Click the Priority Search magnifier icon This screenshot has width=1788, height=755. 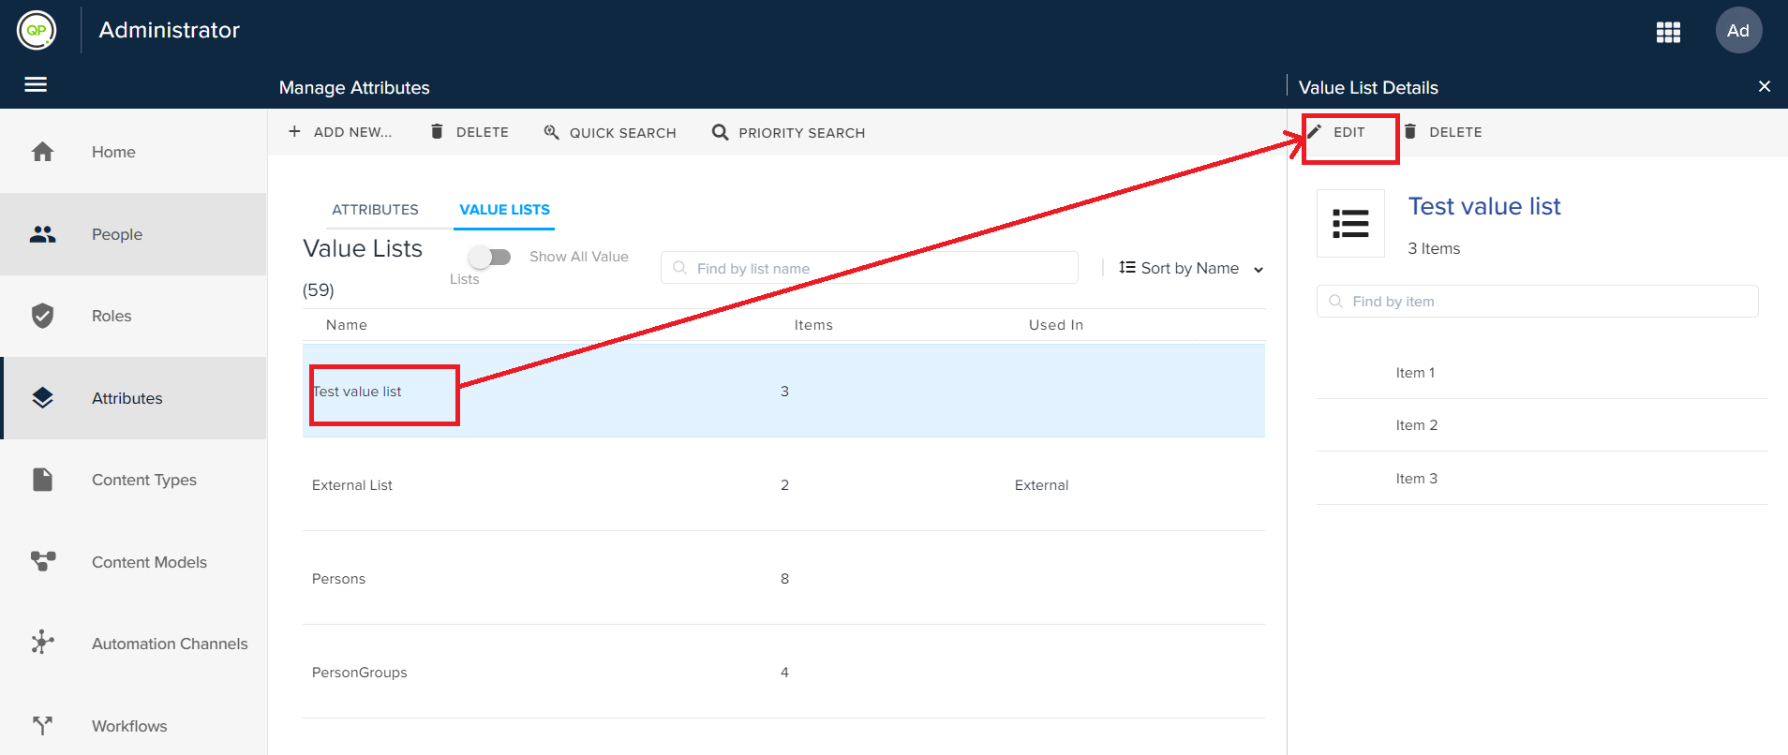720,132
